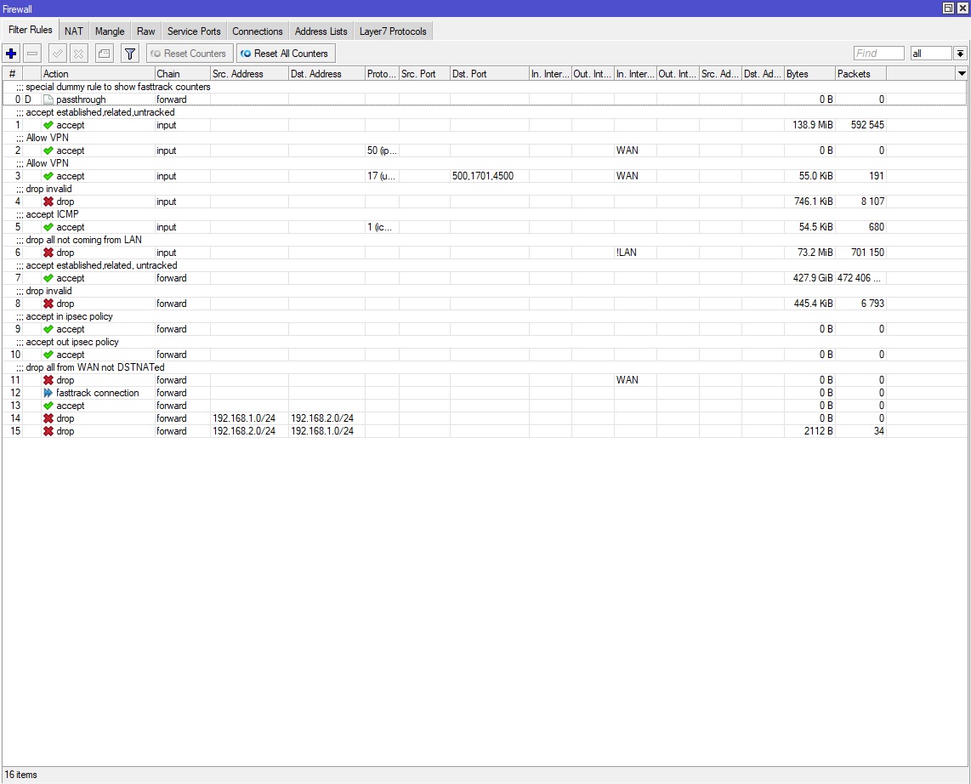This screenshot has width=971, height=784.
Task: Click the fasttrack connection icon on rule 12
Action: pos(48,393)
